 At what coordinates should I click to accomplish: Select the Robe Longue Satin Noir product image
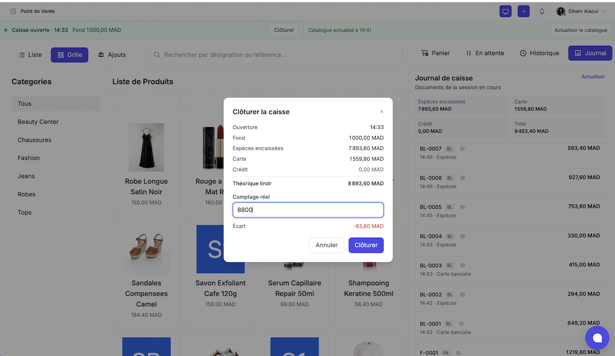coord(146,147)
